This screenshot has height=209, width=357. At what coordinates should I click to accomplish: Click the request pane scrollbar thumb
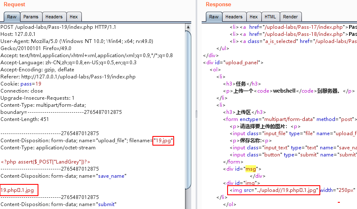click(188, 110)
